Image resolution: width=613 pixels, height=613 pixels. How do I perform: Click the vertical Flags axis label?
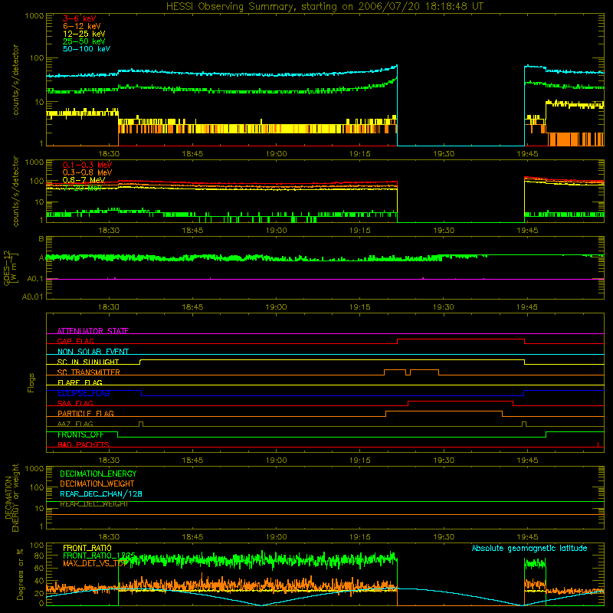coord(31,382)
